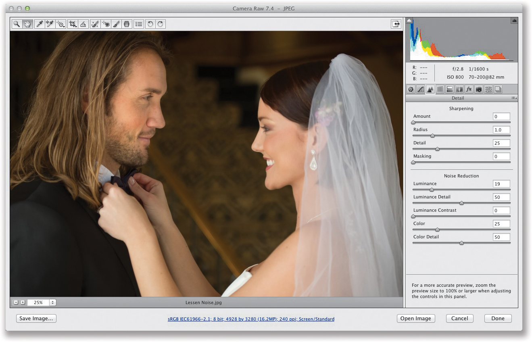Select the Spot Removal tool
Viewport: 532px width, 342px height.
[95, 24]
